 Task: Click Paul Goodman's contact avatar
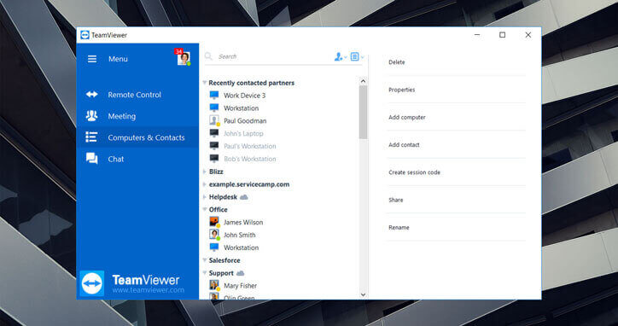(214, 120)
